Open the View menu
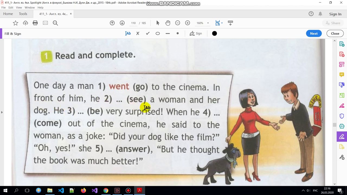347x195 pixels. tap(19, 8)
